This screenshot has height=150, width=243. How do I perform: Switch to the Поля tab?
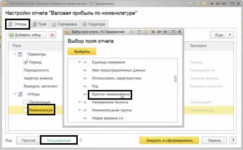tap(39, 24)
